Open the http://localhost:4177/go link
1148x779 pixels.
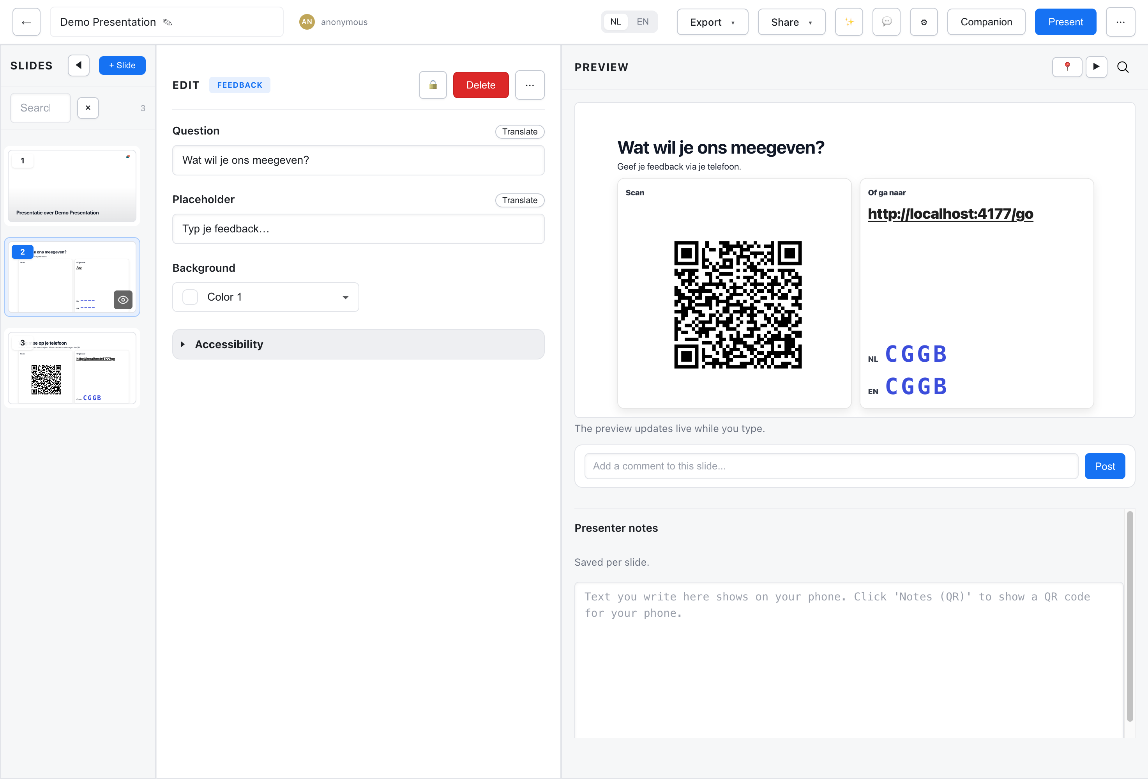point(950,214)
